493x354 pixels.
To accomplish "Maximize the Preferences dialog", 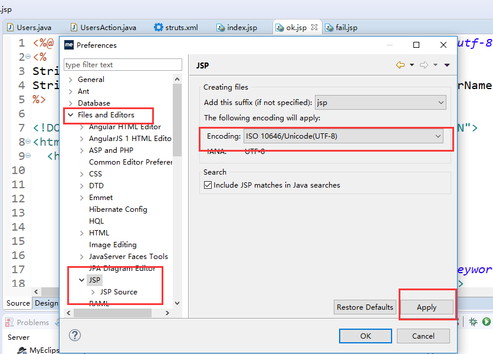I will click(x=416, y=45).
